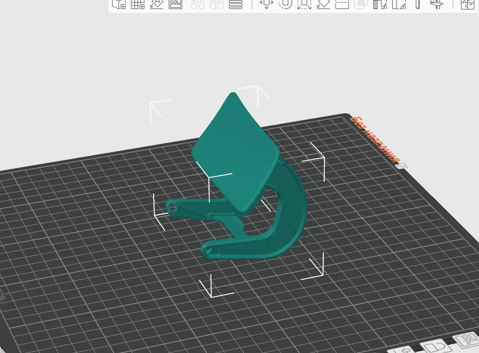Image resolution: width=479 pixels, height=353 pixels.
Task: Arrange all objects on the plate
Action: click(175, 4)
